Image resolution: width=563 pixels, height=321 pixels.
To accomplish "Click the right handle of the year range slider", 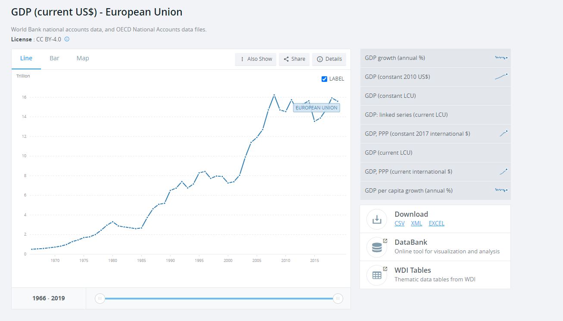I will point(338,298).
